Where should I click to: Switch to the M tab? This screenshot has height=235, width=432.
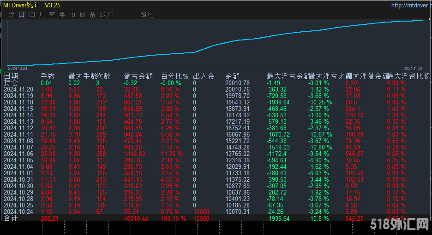82,15
